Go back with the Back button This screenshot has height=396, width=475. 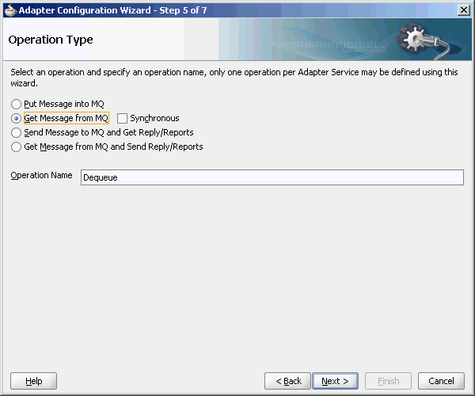point(288,381)
